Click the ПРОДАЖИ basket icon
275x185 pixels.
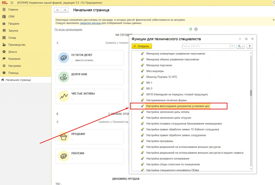pos(63,137)
